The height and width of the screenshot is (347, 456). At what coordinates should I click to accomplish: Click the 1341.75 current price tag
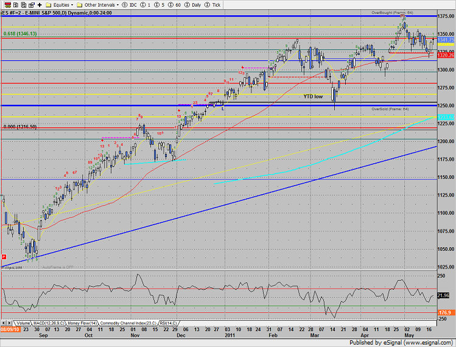pos(446,40)
